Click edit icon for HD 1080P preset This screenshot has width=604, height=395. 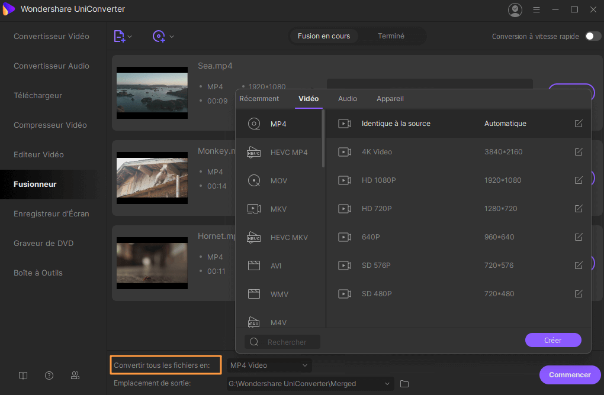point(579,180)
